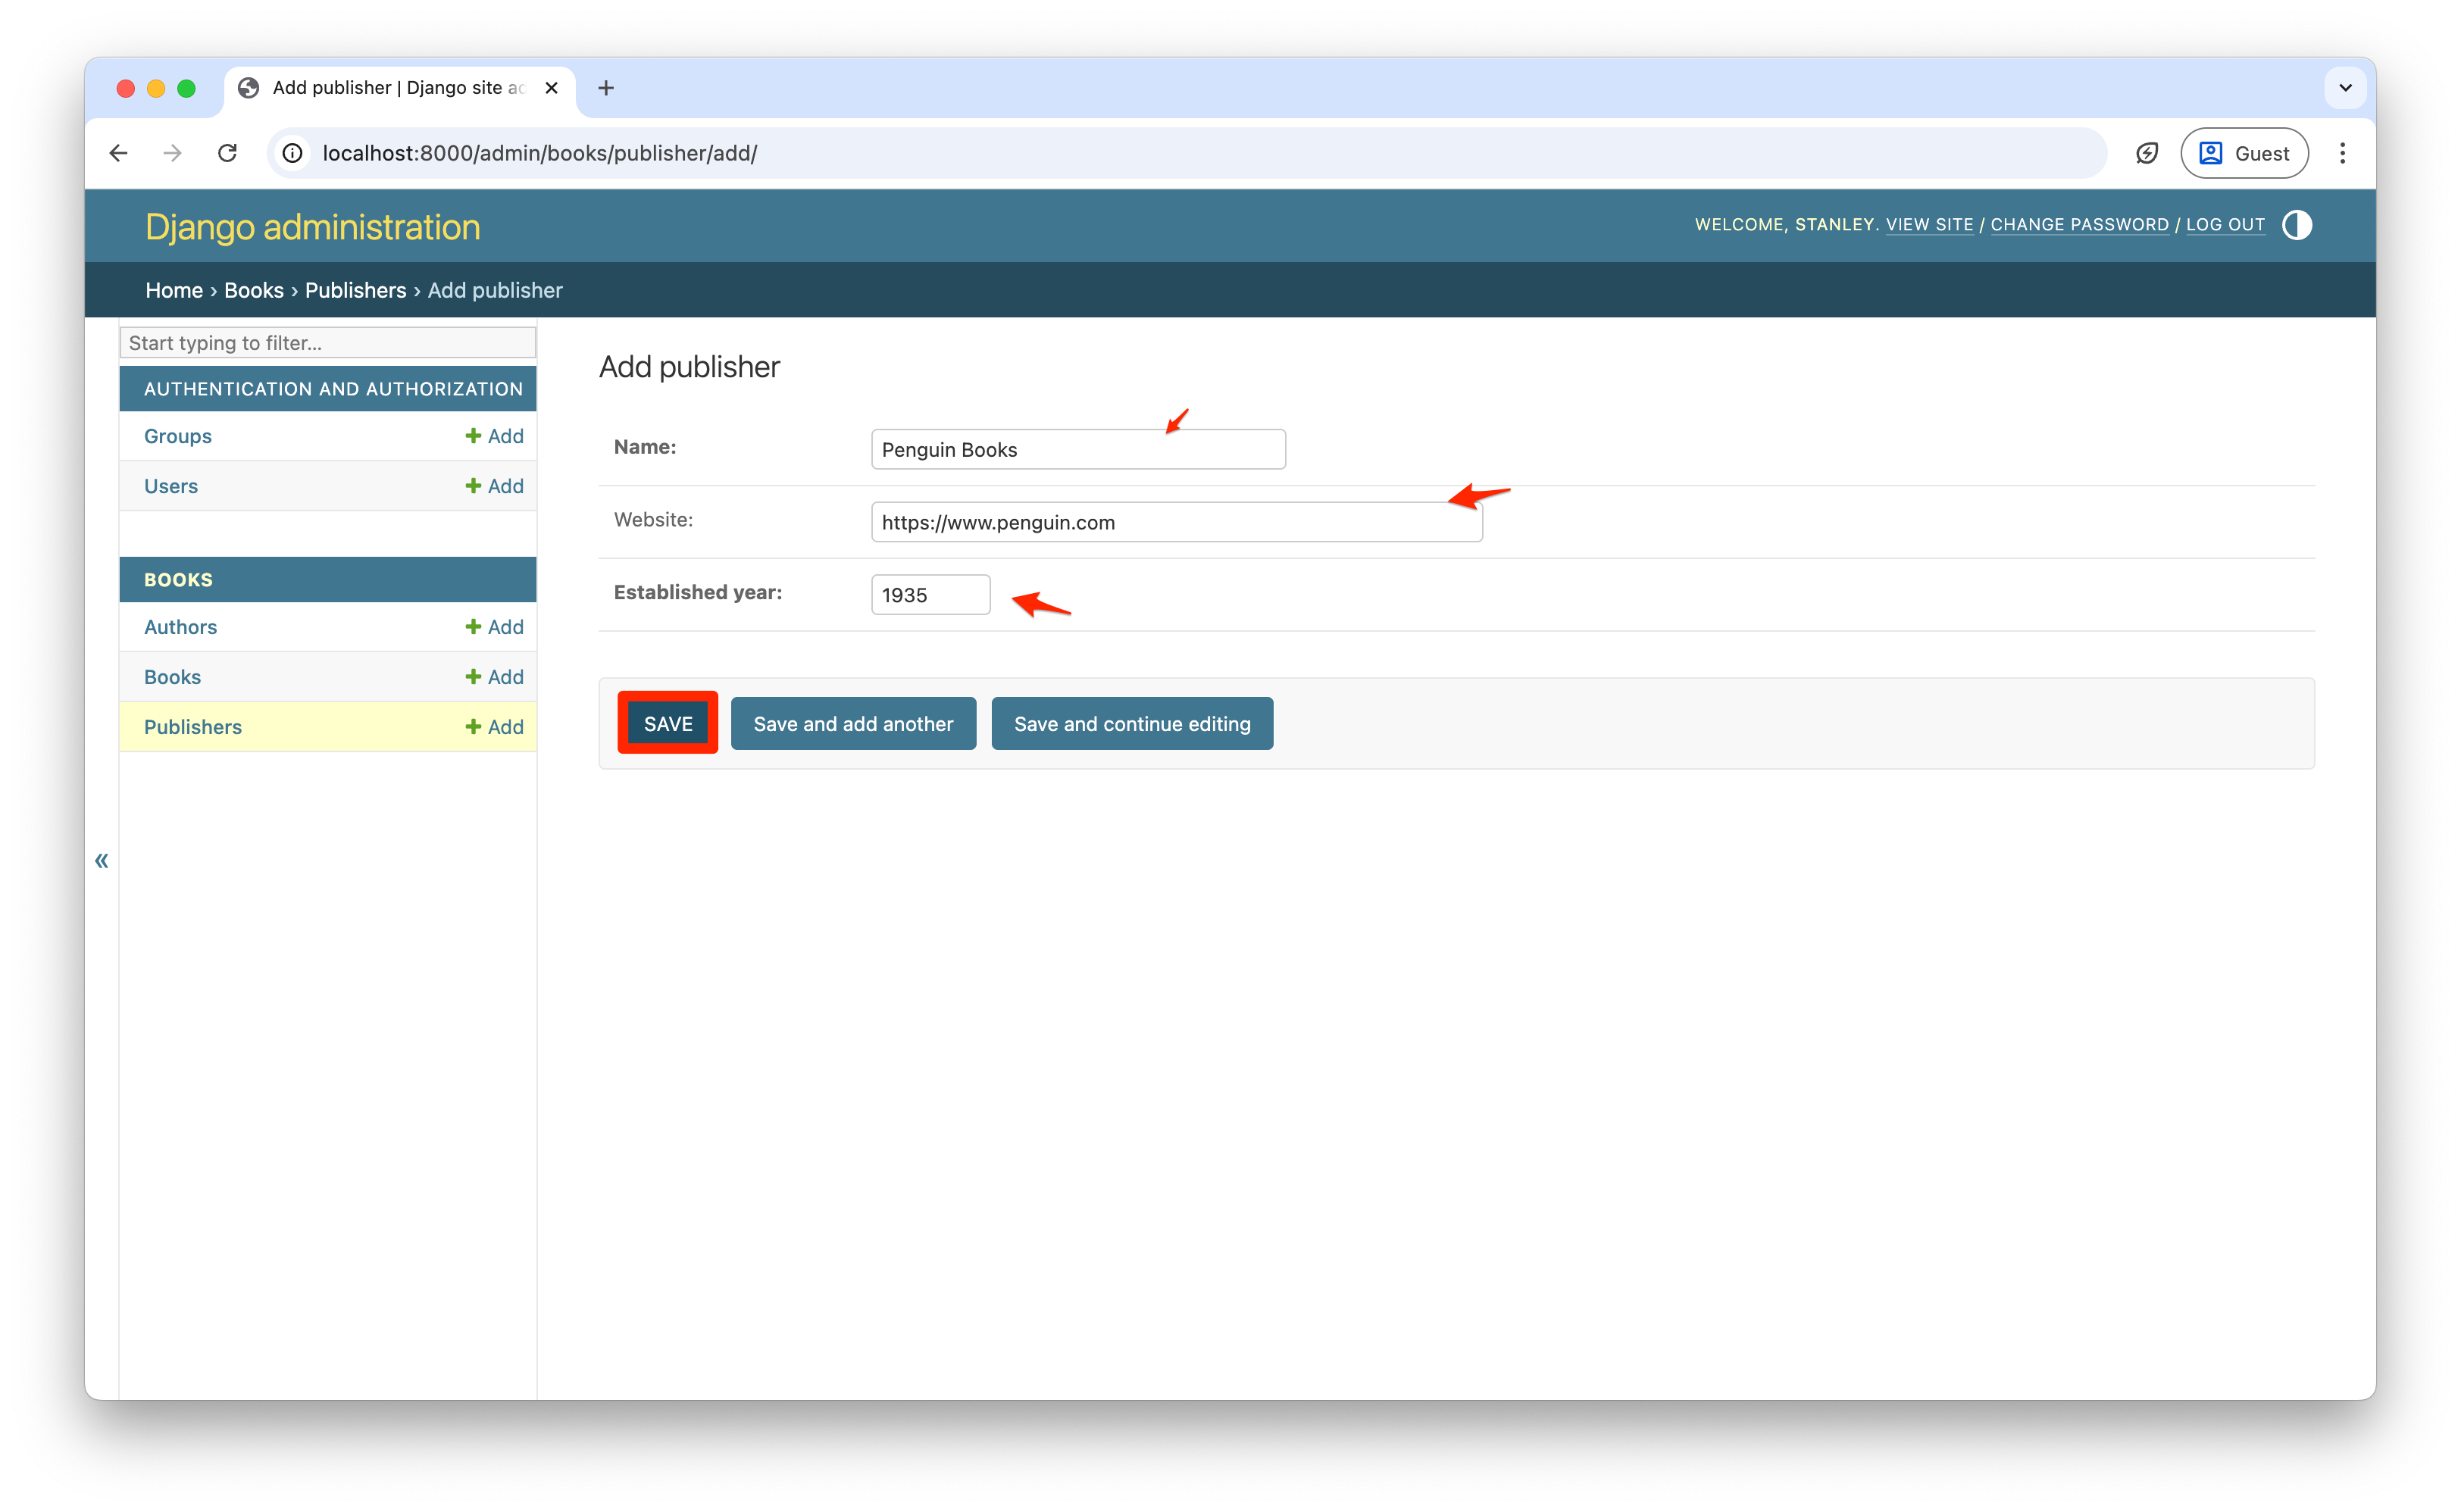This screenshot has width=2461, height=1512.
Task: Click the LOG OUT link
Action: 2225,224
